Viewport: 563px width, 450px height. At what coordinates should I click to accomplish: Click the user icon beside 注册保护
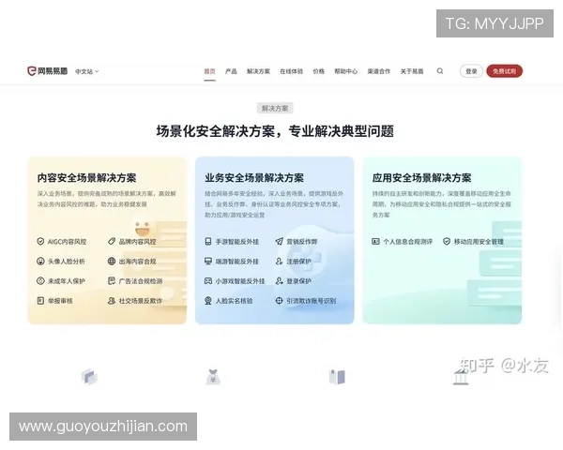coord(279,261)
